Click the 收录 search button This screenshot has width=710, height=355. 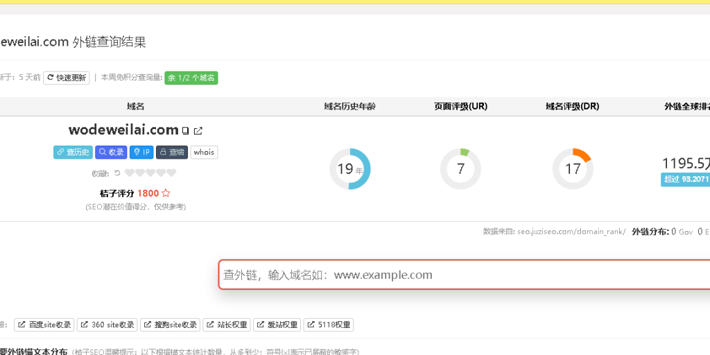[112, 152]
